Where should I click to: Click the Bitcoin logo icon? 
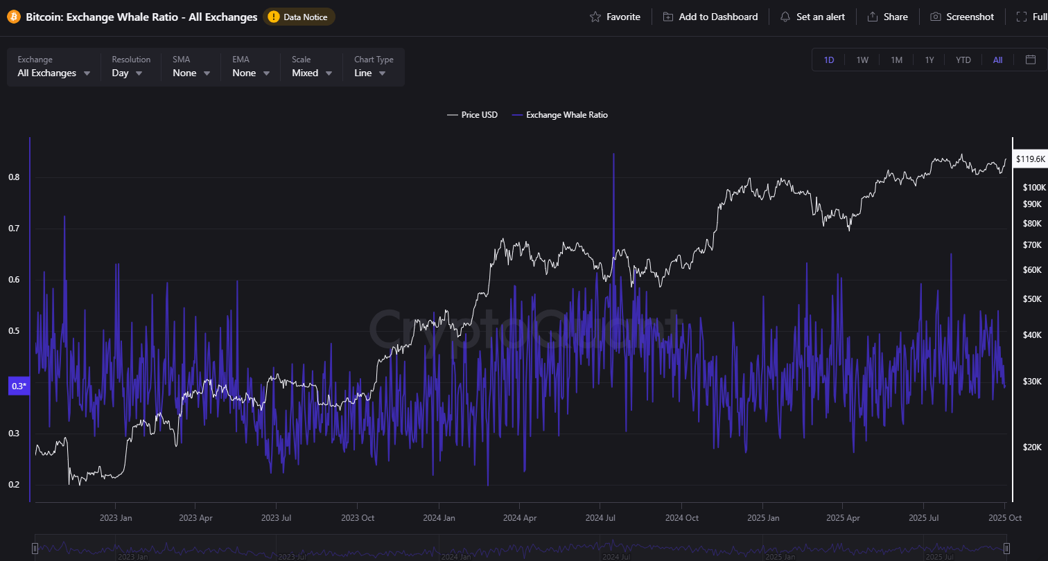click(13, 16)
